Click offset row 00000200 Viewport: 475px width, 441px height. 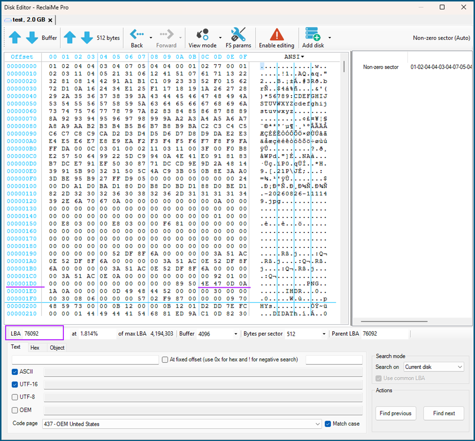tap(22, 306)
